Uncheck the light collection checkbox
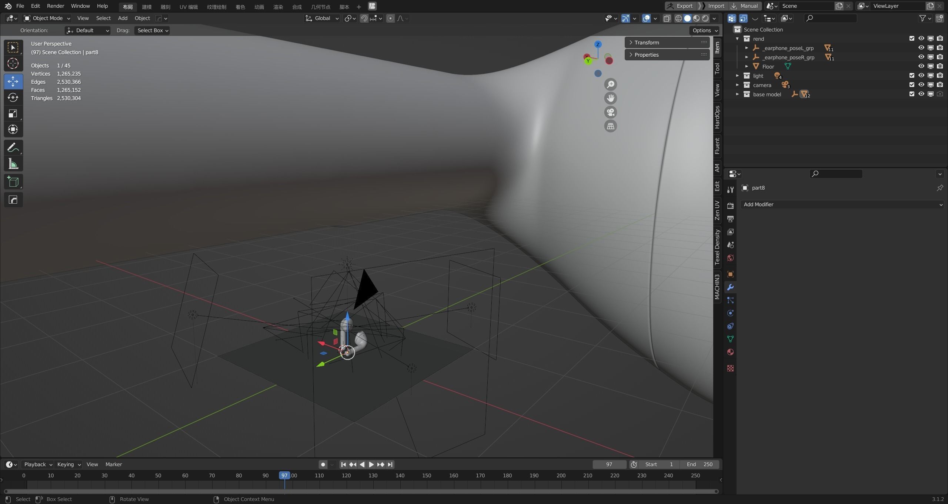948x504 pixels. click(x=912, y=76)
